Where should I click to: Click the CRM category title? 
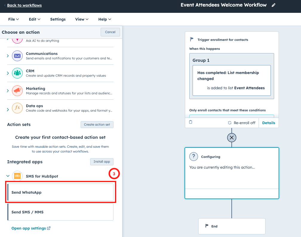[x=30, y=71]
